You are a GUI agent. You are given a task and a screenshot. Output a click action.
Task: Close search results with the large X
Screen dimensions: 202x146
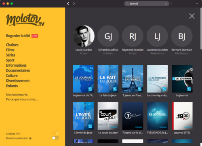pyautogui.click(x=192, y=16)
